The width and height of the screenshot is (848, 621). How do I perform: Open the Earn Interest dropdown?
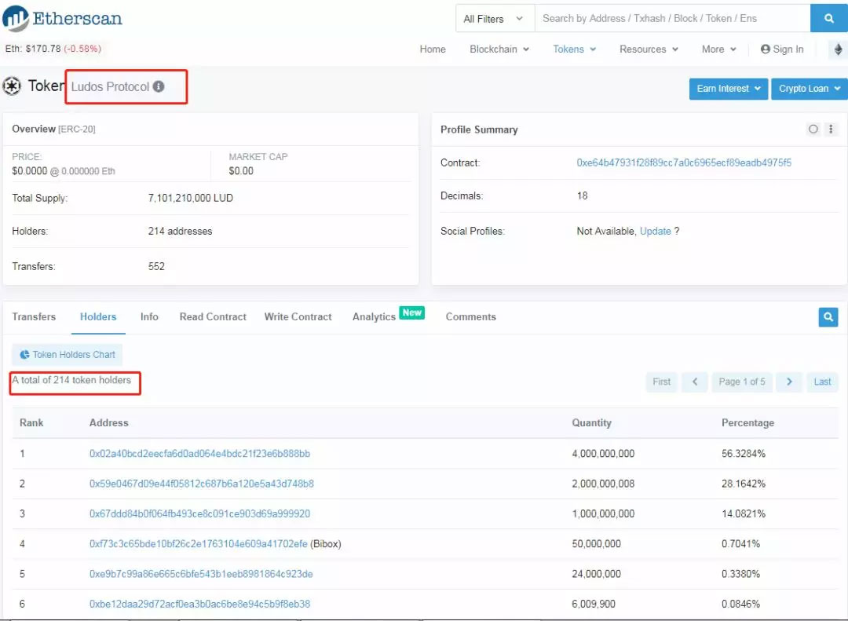729,89
